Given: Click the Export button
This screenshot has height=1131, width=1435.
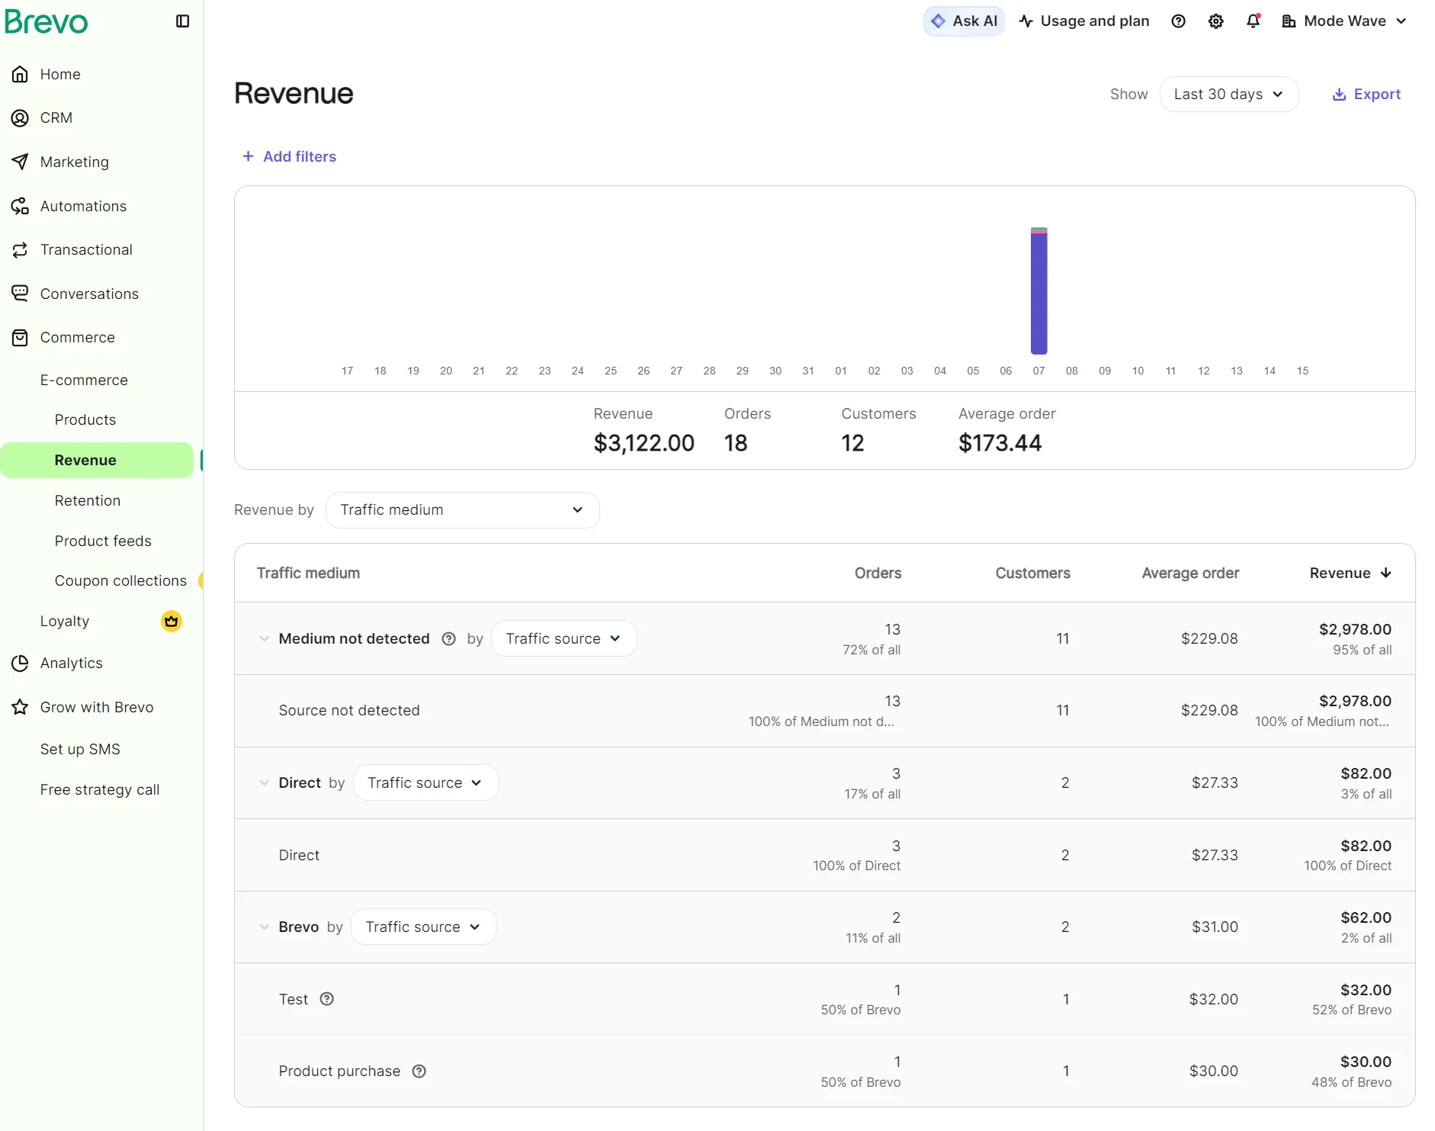Looking at the screenshot, I should click(1366, 95).
